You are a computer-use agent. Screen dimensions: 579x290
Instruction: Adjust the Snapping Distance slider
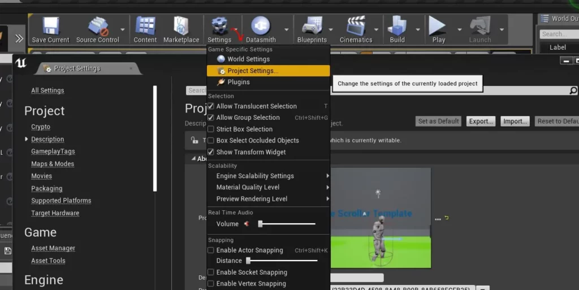(x=282, y=261)
